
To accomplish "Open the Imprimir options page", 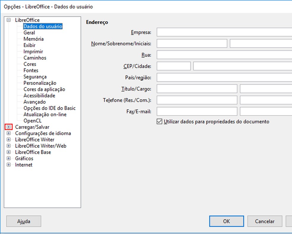I will click(33, 52).
